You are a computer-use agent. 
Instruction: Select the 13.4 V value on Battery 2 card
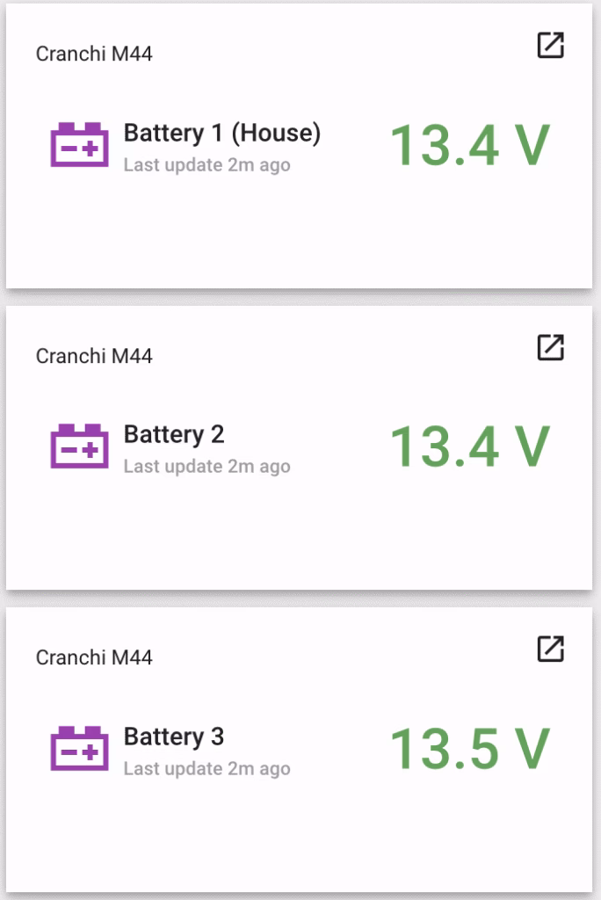pos(469,446)
